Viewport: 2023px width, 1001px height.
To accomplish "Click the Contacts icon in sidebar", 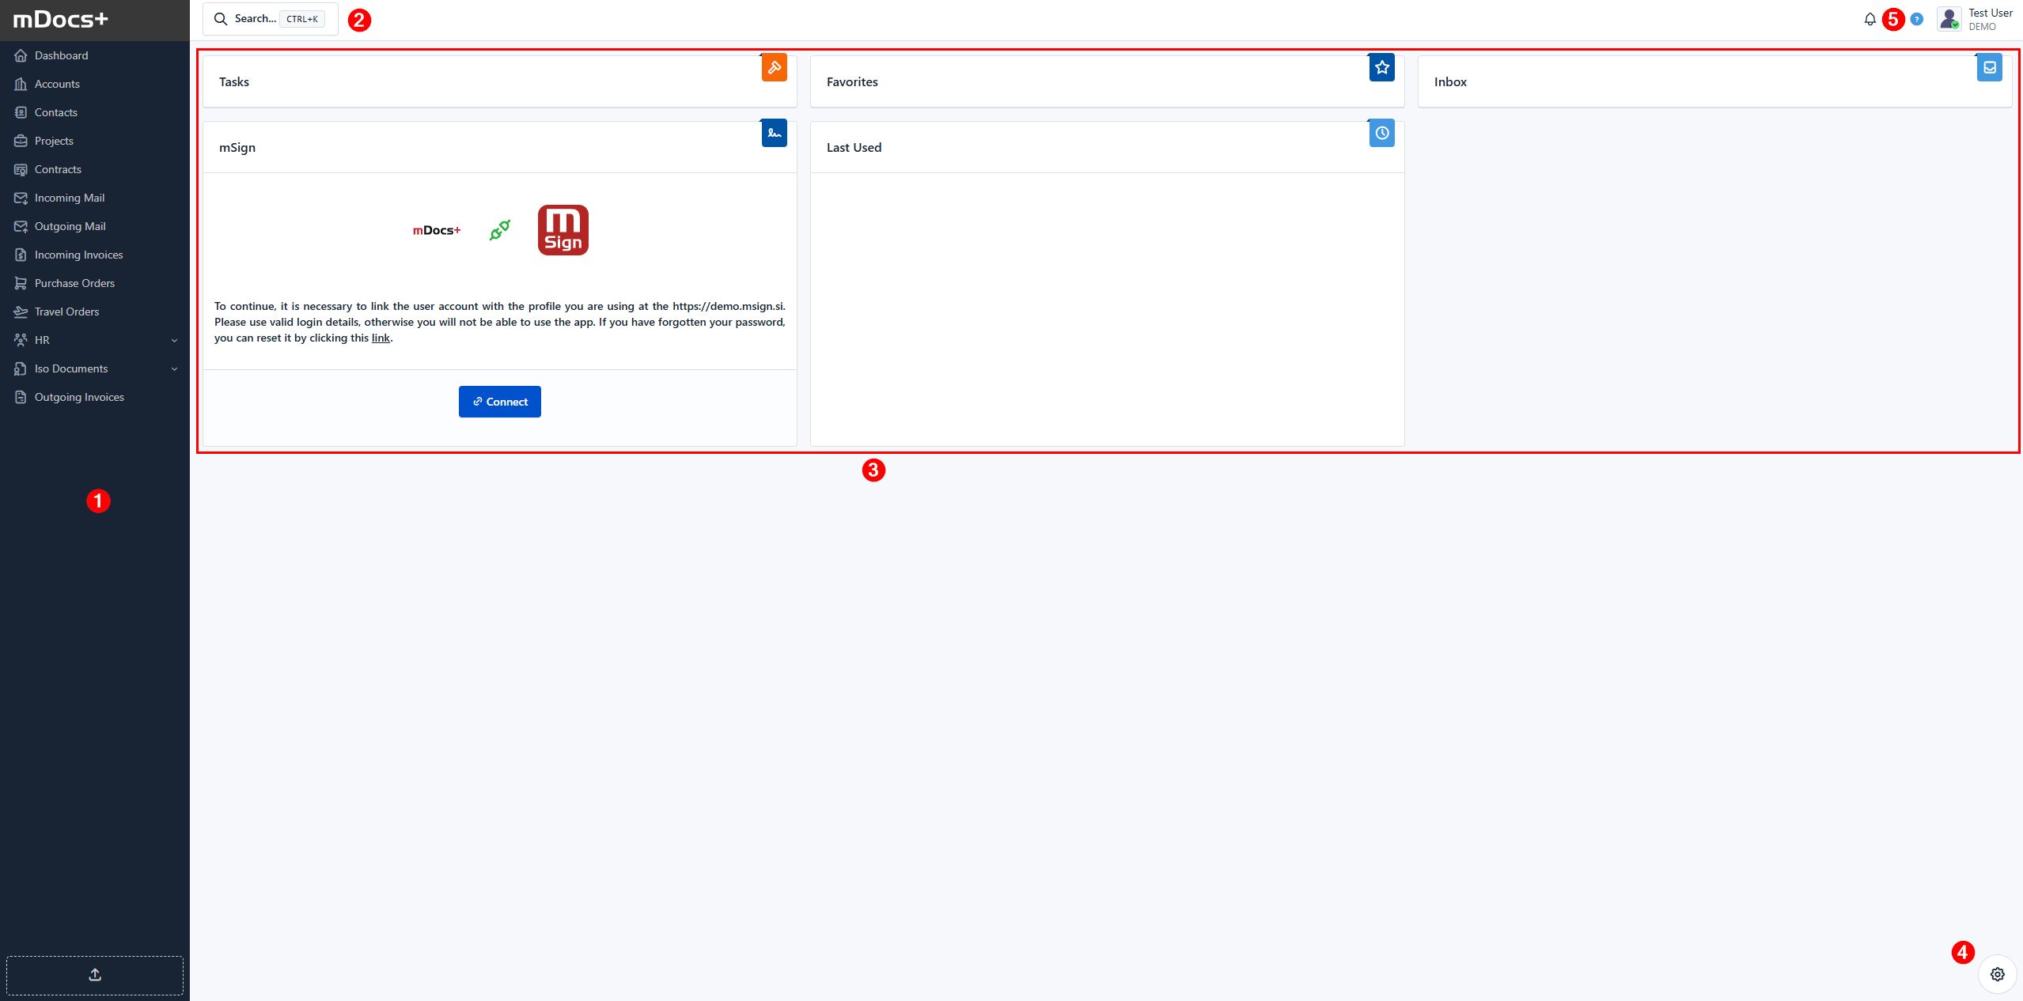I will coord(21,112).
